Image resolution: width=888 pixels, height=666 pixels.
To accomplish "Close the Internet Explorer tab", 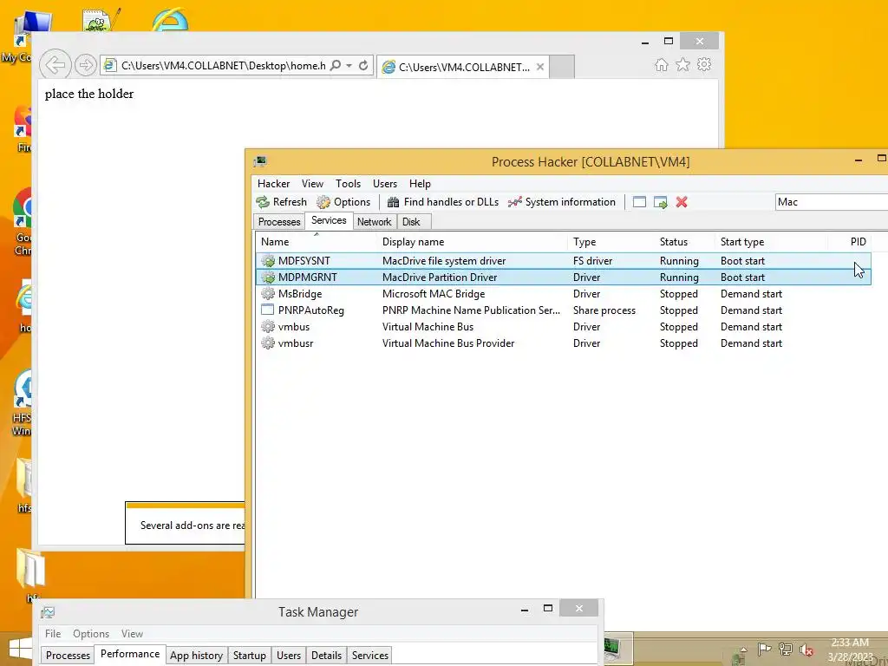I will click(x=540, y=67).
